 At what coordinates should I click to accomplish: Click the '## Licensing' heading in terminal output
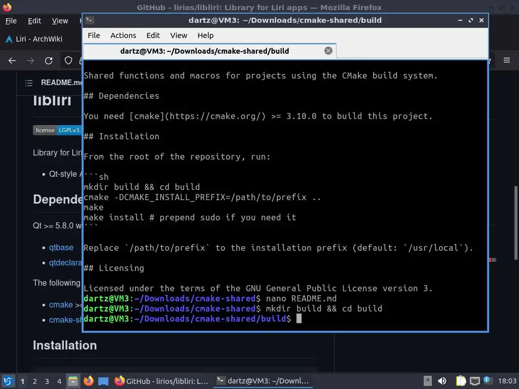[x=114, y=268]
